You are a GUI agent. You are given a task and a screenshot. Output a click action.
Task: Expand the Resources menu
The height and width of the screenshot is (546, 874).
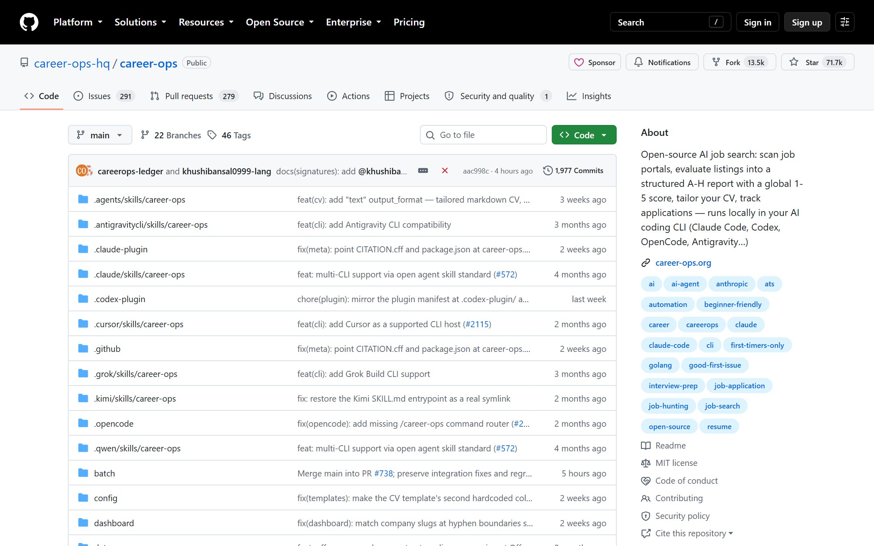[206, 22]
